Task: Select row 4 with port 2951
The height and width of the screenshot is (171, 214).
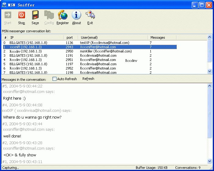Action: (x=90, y=60)
